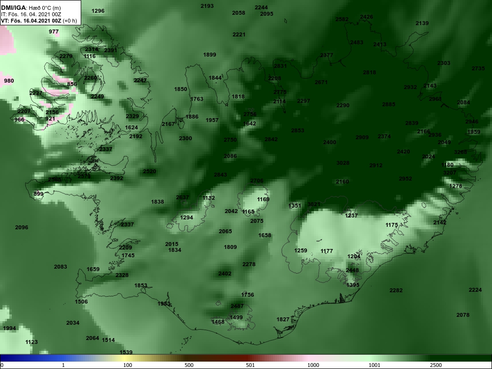Viewport: 492px width, 369px height.
Task: Click the value 1539 at the bottom
Action: (126, 352)
